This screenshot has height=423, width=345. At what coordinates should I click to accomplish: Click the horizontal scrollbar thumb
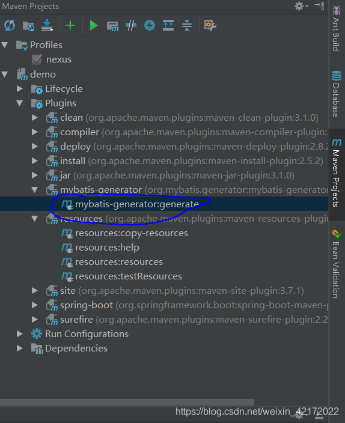(x=127, y=402)
